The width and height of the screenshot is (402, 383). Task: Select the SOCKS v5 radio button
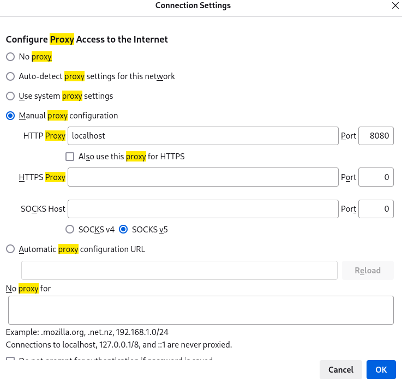123,230
